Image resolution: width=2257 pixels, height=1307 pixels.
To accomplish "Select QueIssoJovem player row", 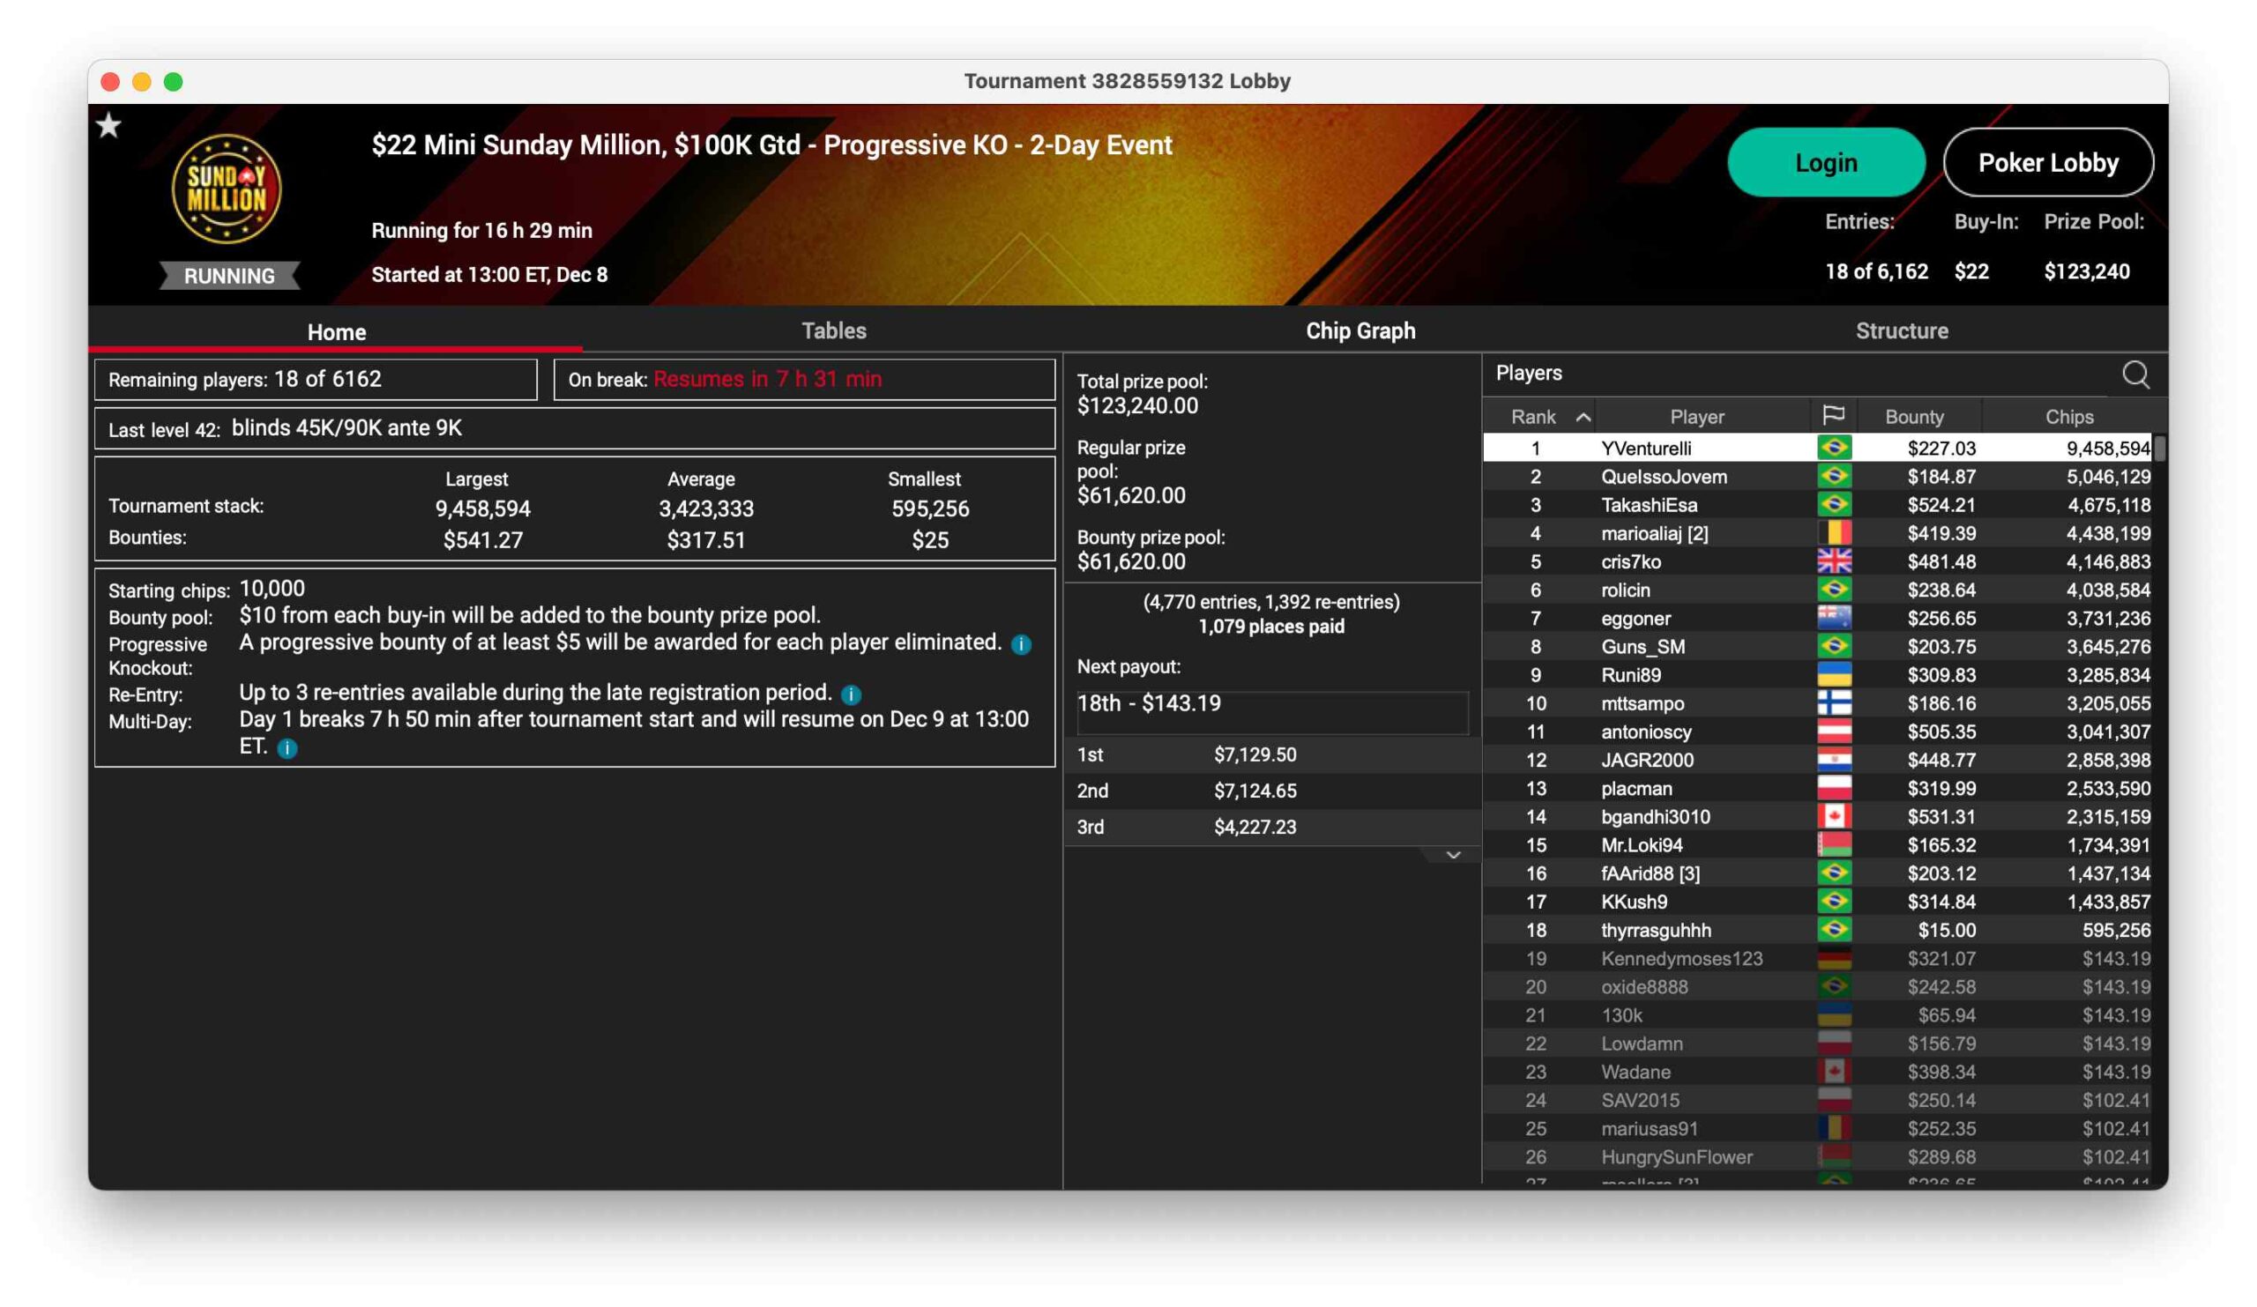I will pos(1816,476).
